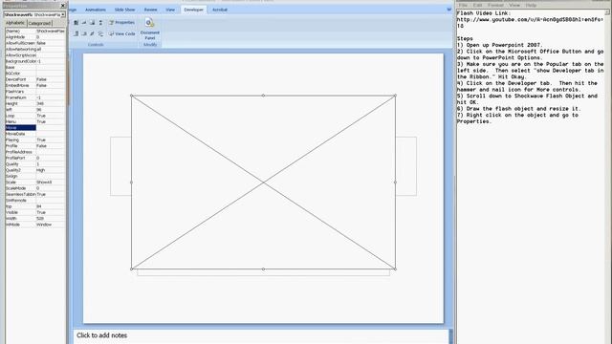
Task: Select the AllowNetworking property
Action: [x=35, y=49]
